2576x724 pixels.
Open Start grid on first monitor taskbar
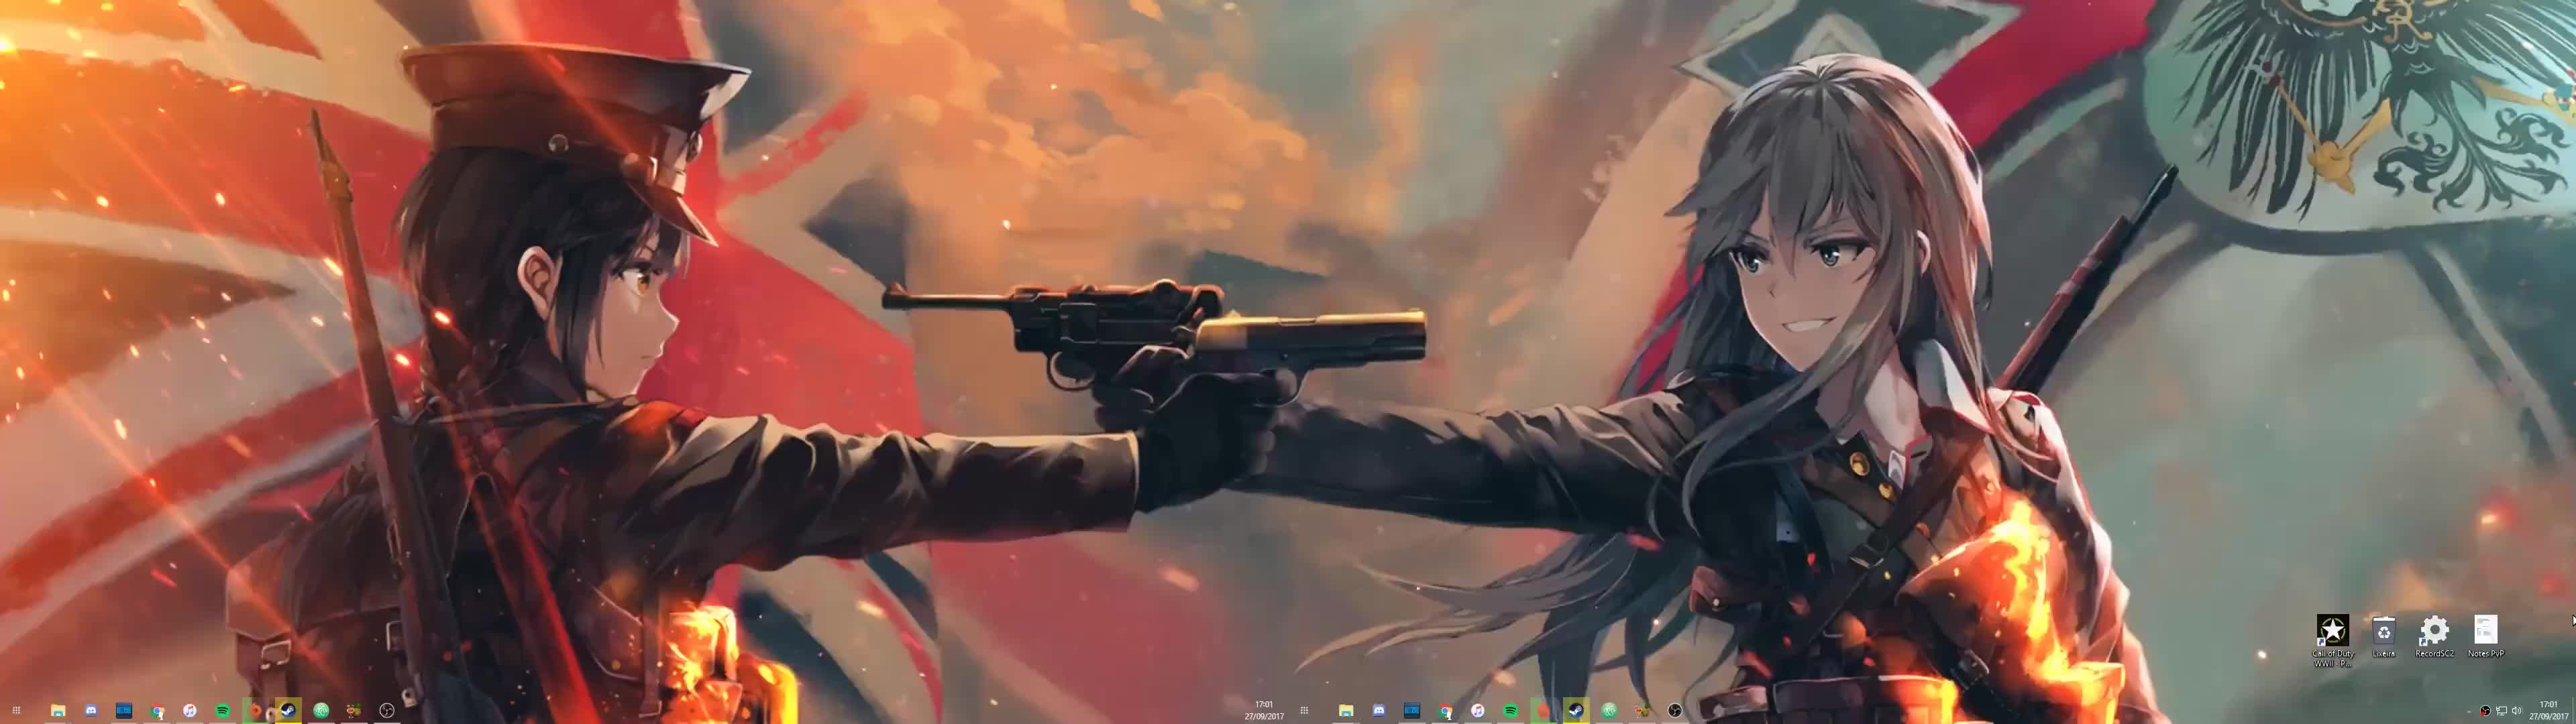pyautogui.click(x=16, y=710)
